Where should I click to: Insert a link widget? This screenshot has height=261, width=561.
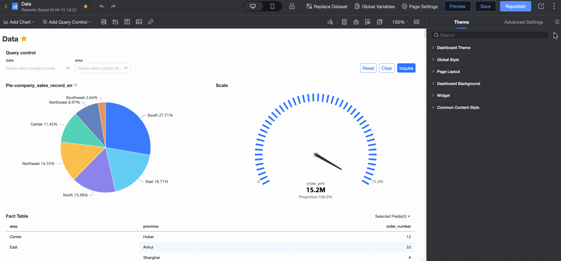(151, 22)
